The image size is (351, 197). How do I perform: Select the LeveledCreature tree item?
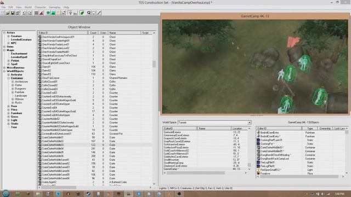click(21, 39)
